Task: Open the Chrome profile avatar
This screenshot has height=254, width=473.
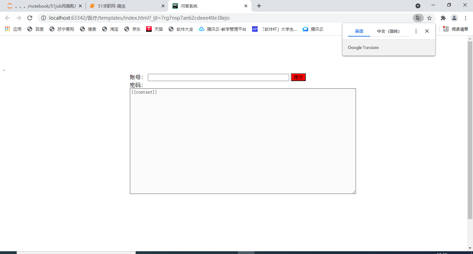Action: click(454, 18)
